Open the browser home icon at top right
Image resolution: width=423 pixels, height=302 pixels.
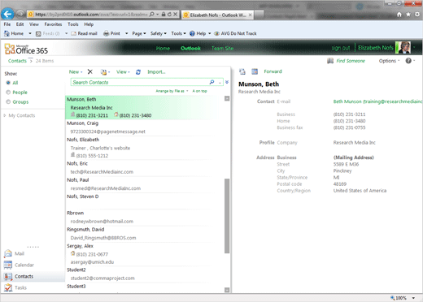pyautogui.click(x=399, y=15)
